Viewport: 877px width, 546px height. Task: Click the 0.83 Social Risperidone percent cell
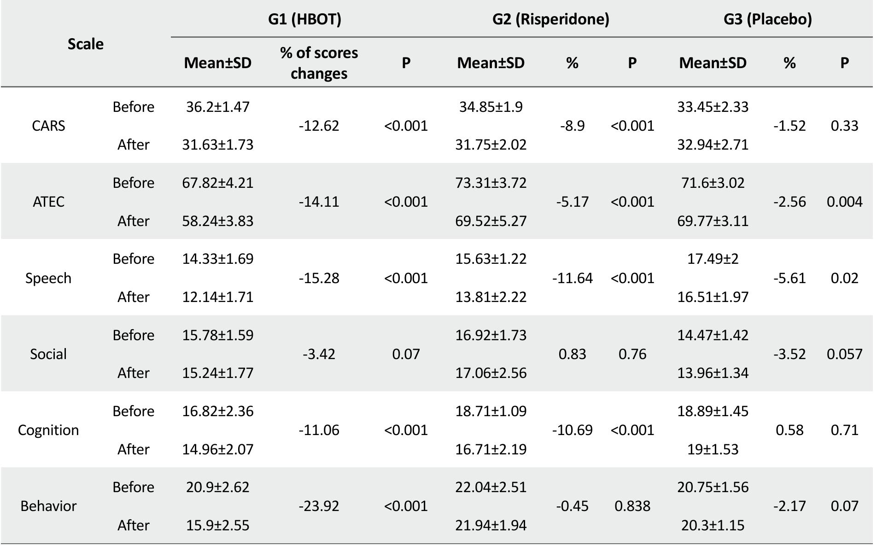point(572,354)
